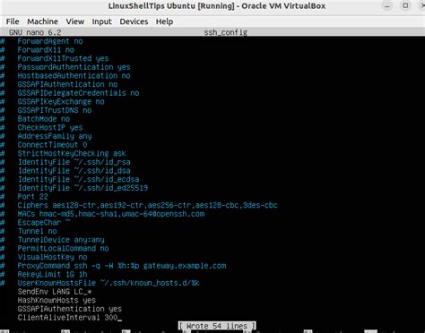
Task: Click the 'CheckHostIP yes' line
Action: (50, 128)
